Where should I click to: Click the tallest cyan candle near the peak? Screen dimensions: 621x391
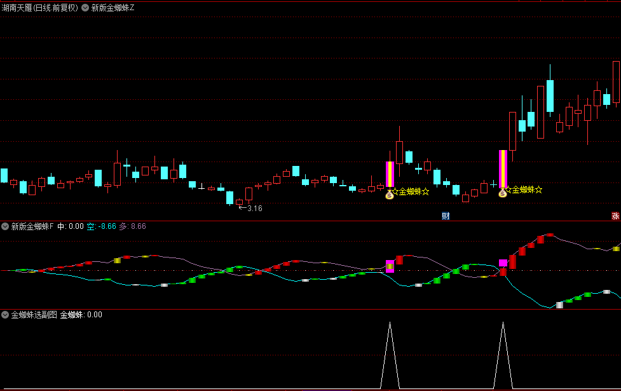(550, 96)
